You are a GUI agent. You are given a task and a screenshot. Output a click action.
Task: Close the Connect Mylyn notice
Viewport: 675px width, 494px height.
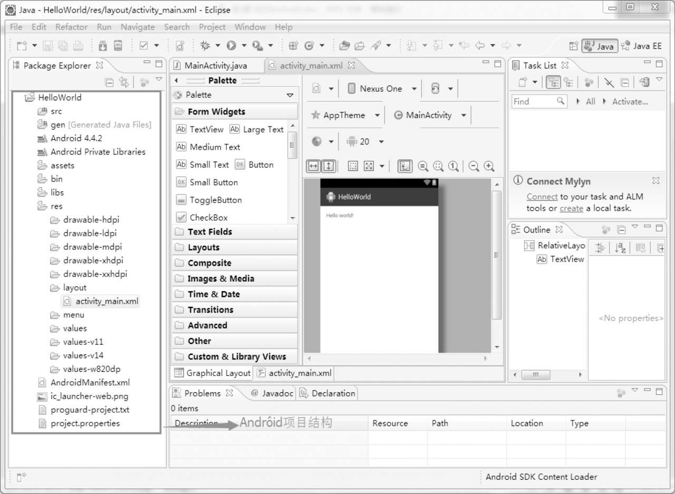click(x=655, y=181)
